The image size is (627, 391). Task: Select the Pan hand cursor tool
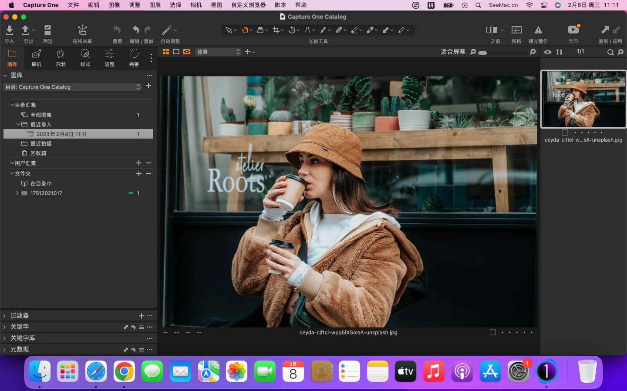click(245, 30)
